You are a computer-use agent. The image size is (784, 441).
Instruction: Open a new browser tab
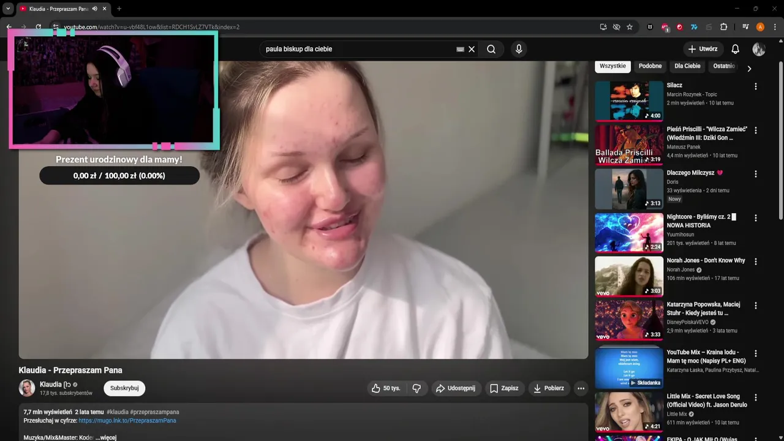[119, 9]
